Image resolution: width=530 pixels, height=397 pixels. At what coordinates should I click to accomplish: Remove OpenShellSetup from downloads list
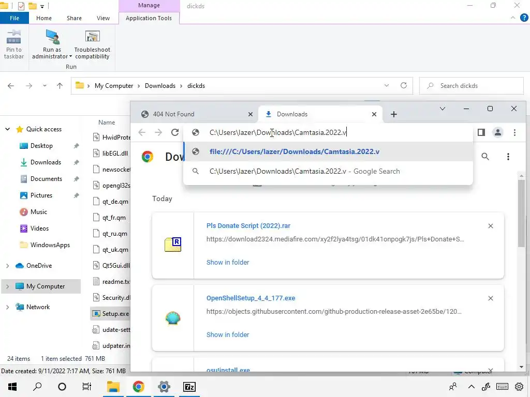coord(491,298)
